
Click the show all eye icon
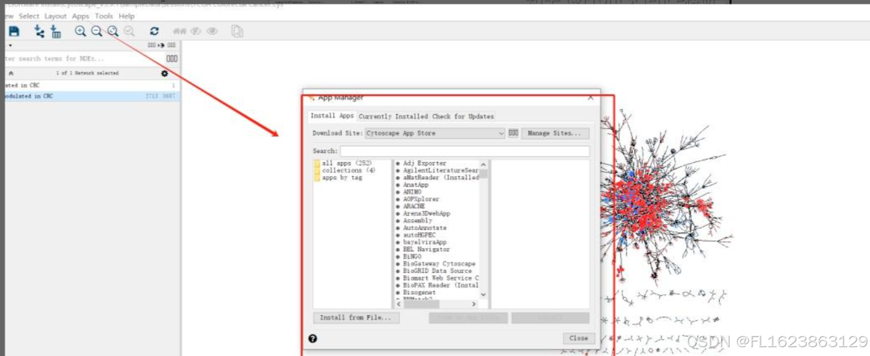click(x=212, y=31)
